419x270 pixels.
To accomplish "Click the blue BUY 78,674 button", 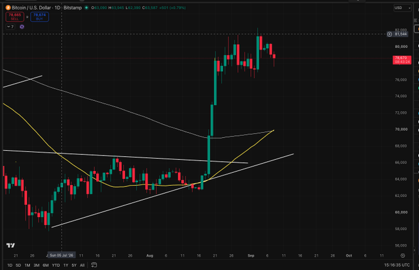I will click(x=39, y=17).
